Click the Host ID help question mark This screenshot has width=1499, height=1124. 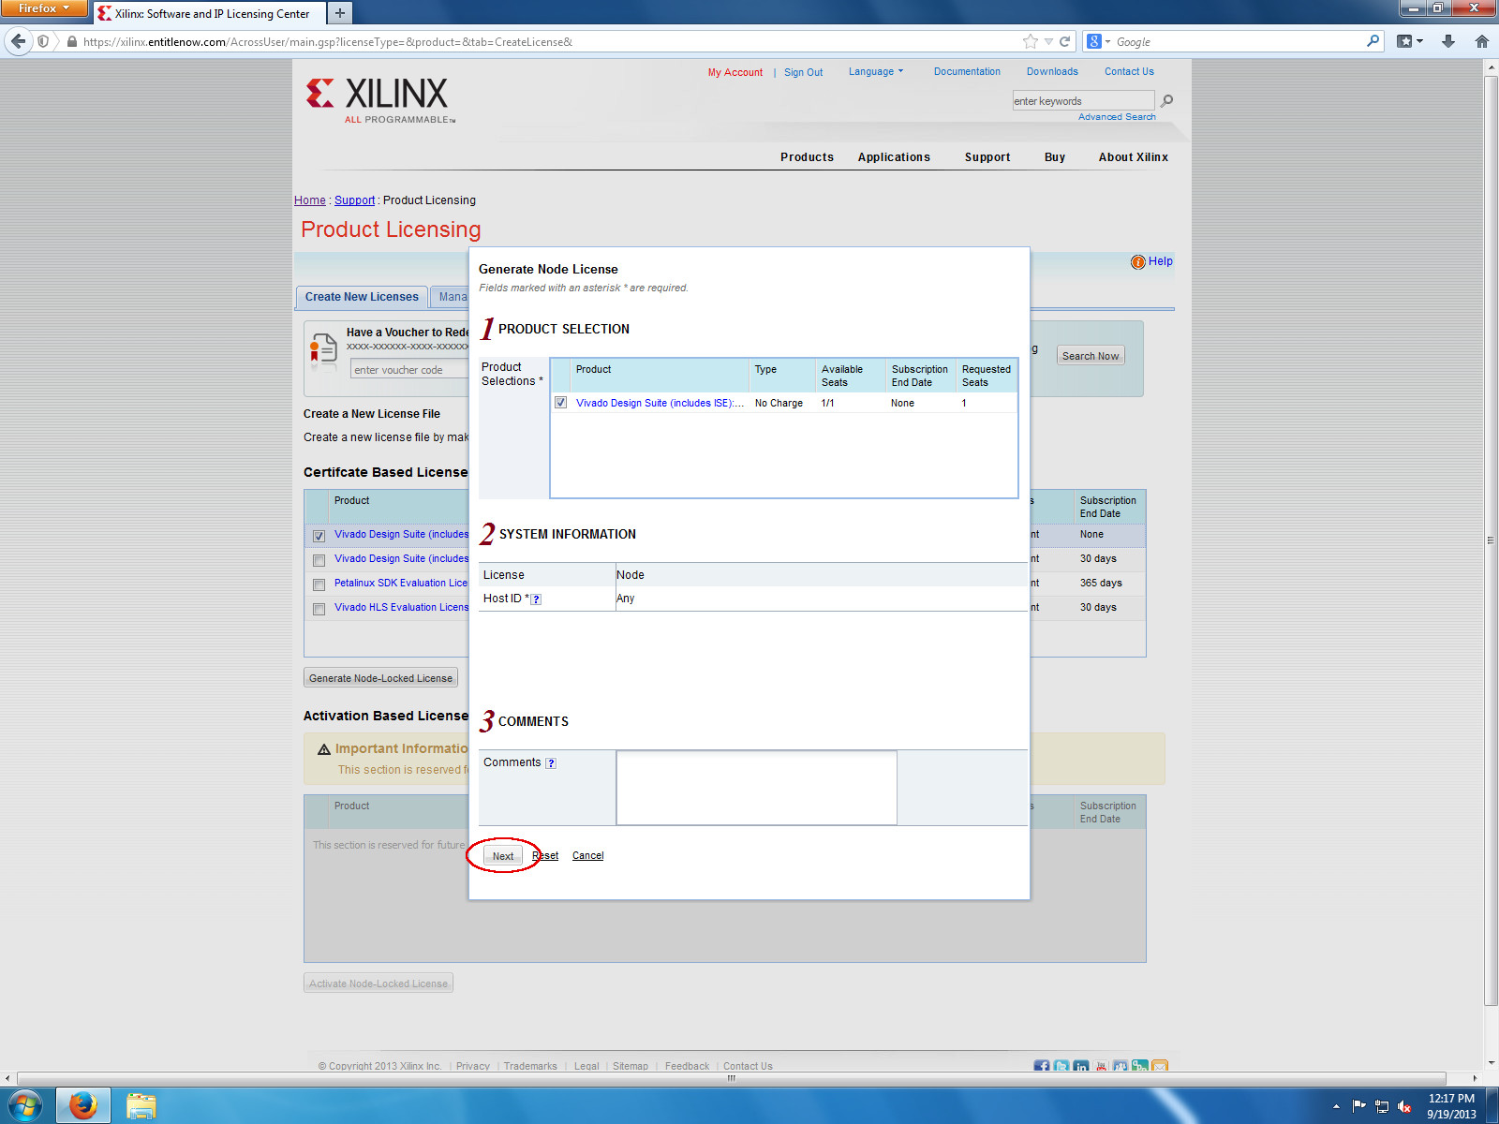click(536, 599)
